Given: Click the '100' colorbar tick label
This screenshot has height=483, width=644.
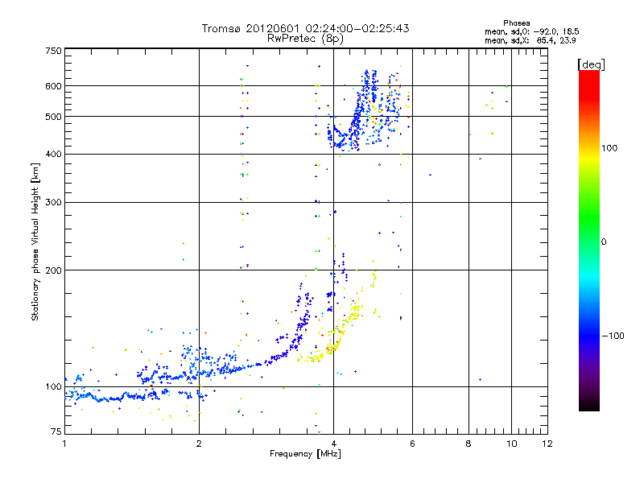Looking at the screenshot, I should (609, 148).
